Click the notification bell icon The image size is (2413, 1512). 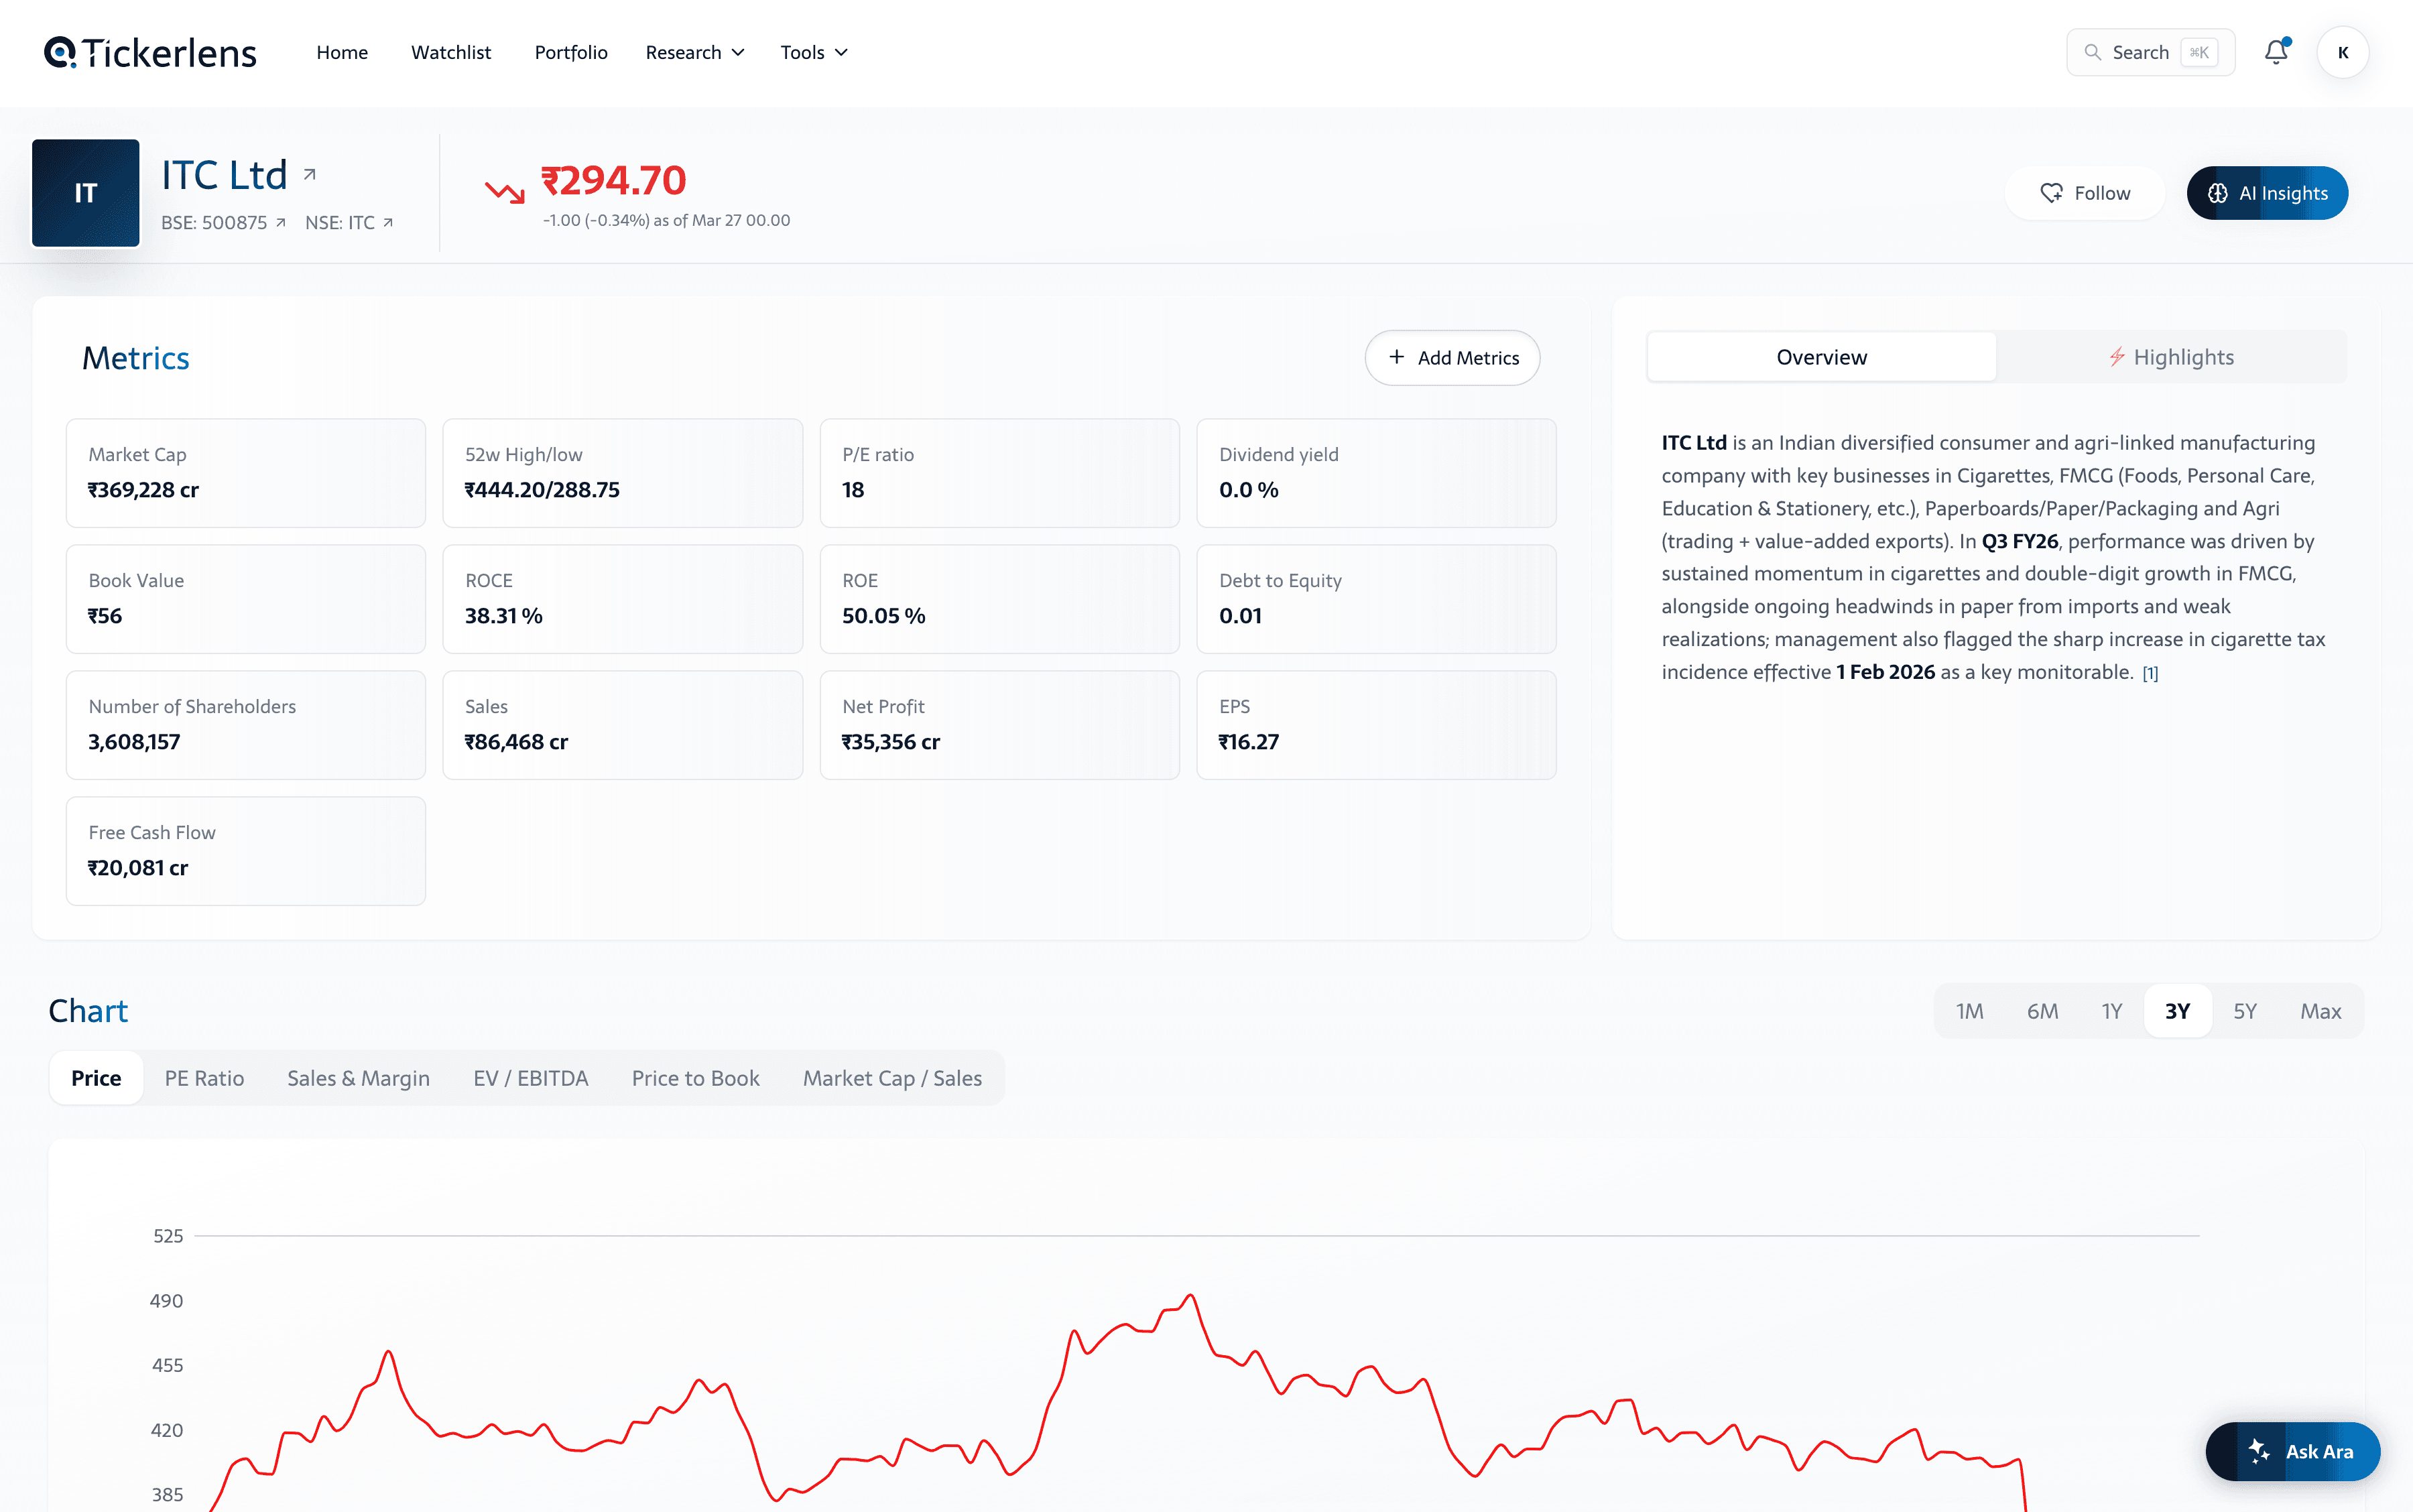(2275, 52)
